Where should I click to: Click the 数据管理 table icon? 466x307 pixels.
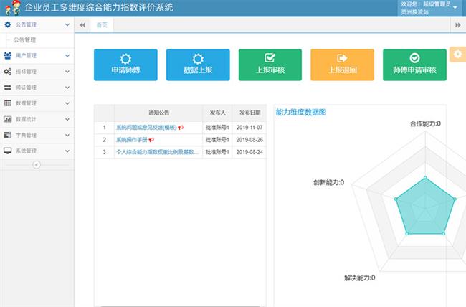click(x=8, y=103)
